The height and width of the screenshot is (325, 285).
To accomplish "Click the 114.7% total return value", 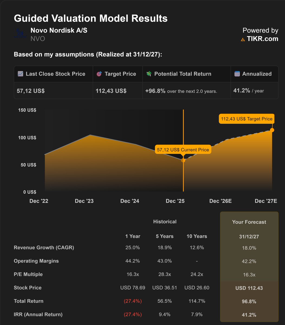I will [197, 301].
